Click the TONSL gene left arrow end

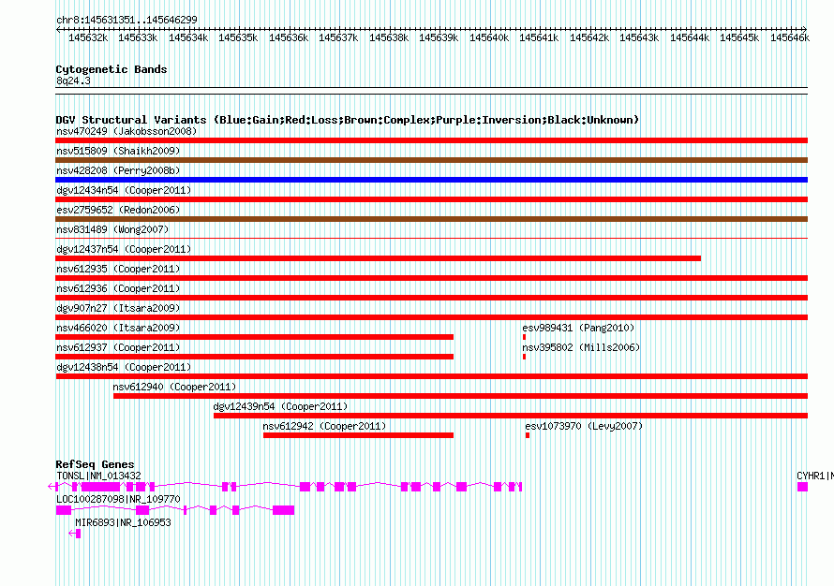52,486
